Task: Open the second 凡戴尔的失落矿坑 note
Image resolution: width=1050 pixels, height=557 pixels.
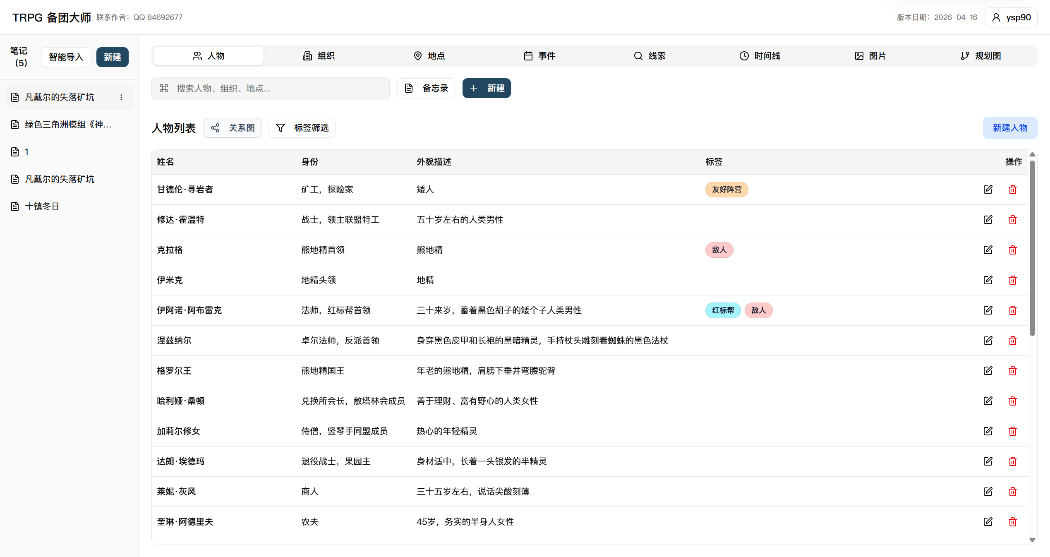Action: pos(69,179)
